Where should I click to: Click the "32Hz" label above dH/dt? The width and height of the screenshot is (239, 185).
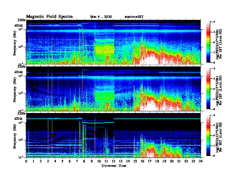[21, 20]
